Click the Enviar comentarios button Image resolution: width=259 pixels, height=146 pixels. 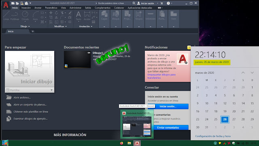click(168, 127)
